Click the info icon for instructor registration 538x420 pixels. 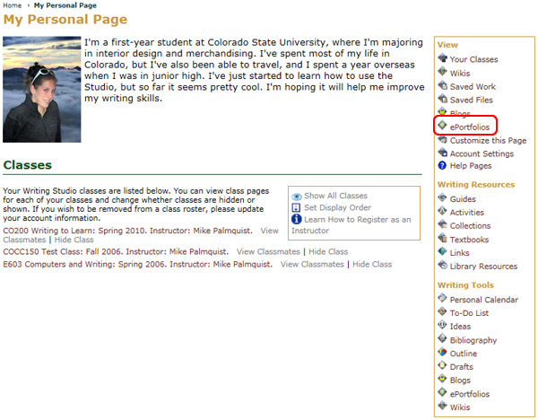[297, 219]
